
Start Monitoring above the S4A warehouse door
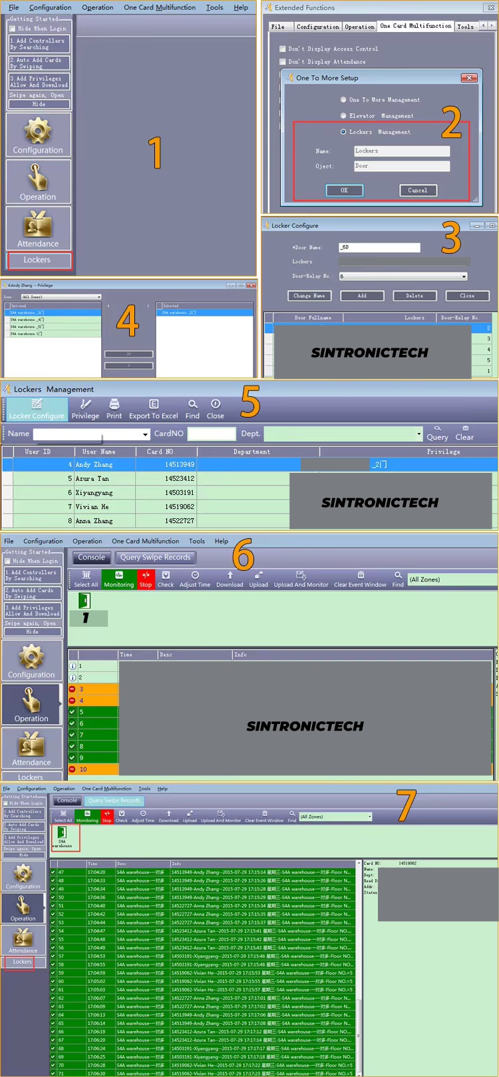click(87, 817)
